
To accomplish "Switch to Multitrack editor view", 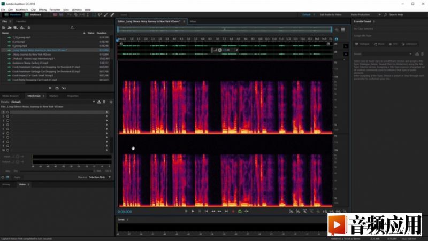I will (33, 15).
